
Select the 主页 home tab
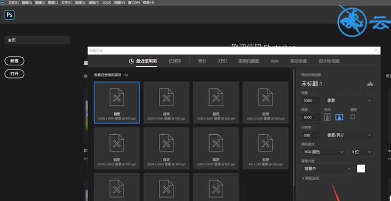(37, 40)
